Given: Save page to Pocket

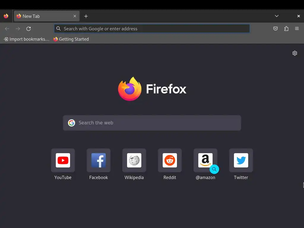Looking at the screenshot, I should [x=275, y=29].
